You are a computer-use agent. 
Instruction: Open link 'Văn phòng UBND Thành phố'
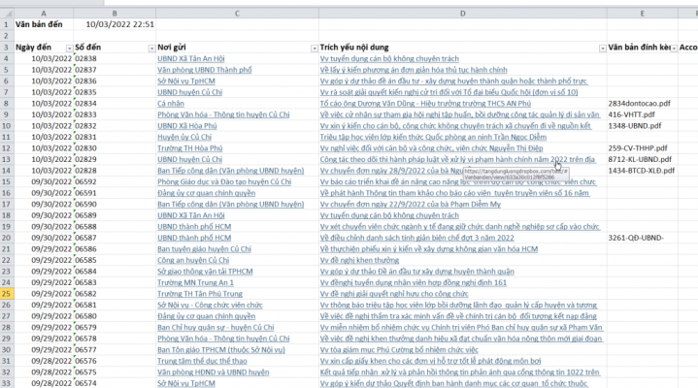click(x=204, y=70)
